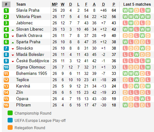Click České Budějovice's green W result badge

(x=148, y=61)
